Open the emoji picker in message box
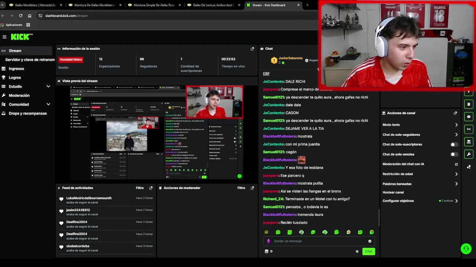Image resolution: width=476 pixels, height=267 pixels. (370, 241)
